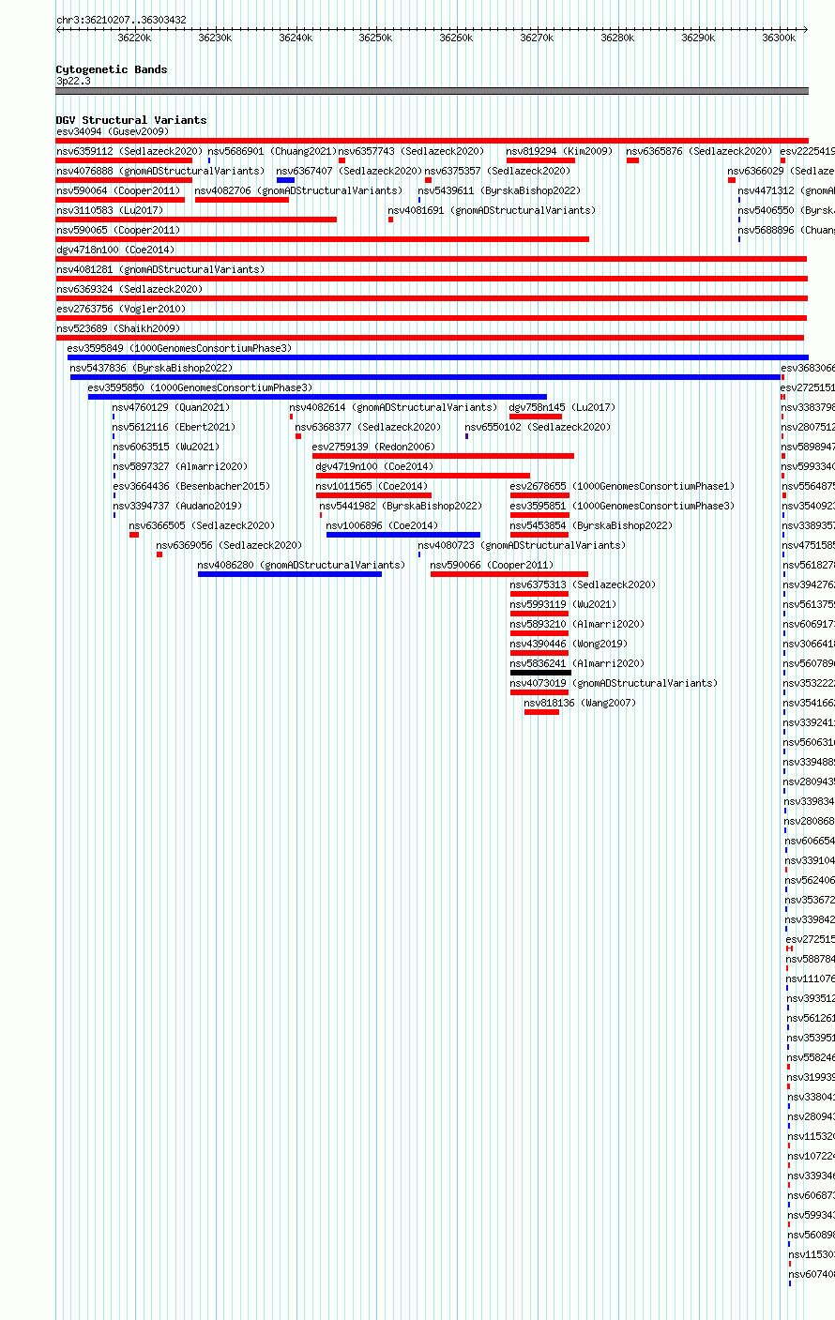Select nsv5441982 (ByrskaBishop2022) label
Image resolution: width=835 pixels, height=1320 pixels.
(402, 506)
